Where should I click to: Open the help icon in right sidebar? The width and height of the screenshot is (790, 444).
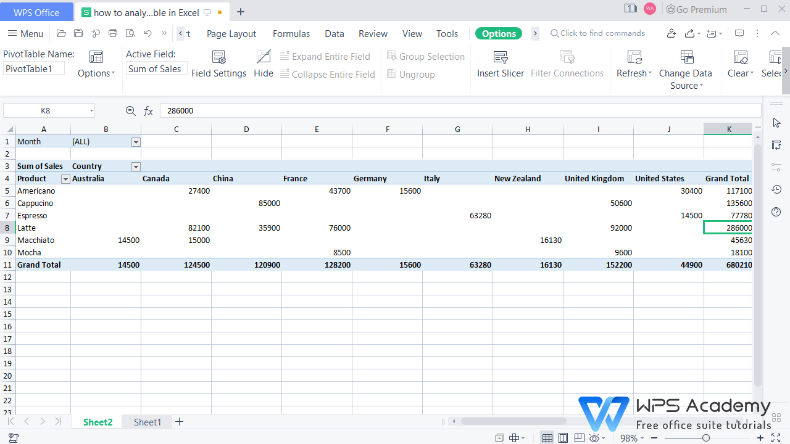coord(776,212)
